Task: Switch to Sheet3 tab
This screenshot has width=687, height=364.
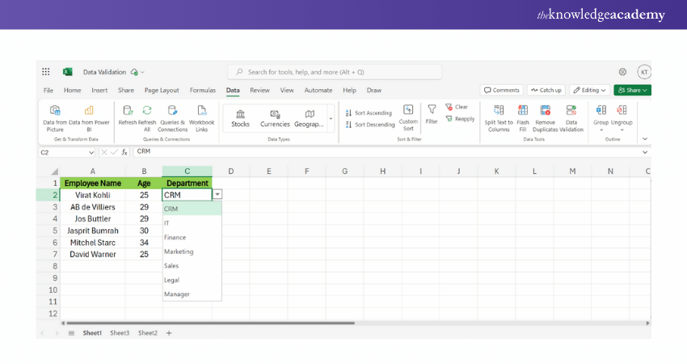Action: tap(120, 332)
